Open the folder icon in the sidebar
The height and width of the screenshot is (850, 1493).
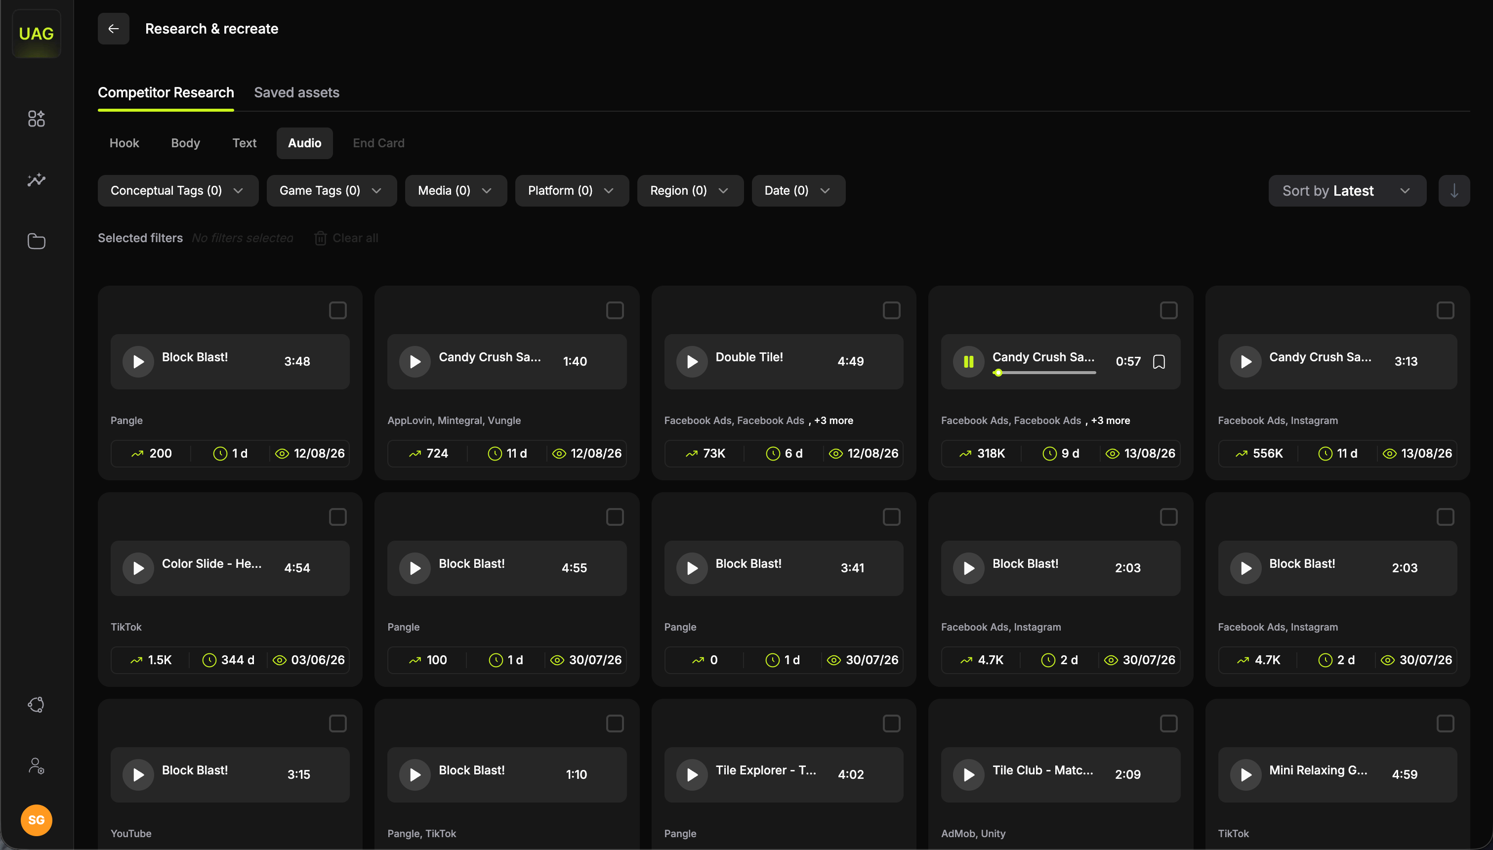36,241
